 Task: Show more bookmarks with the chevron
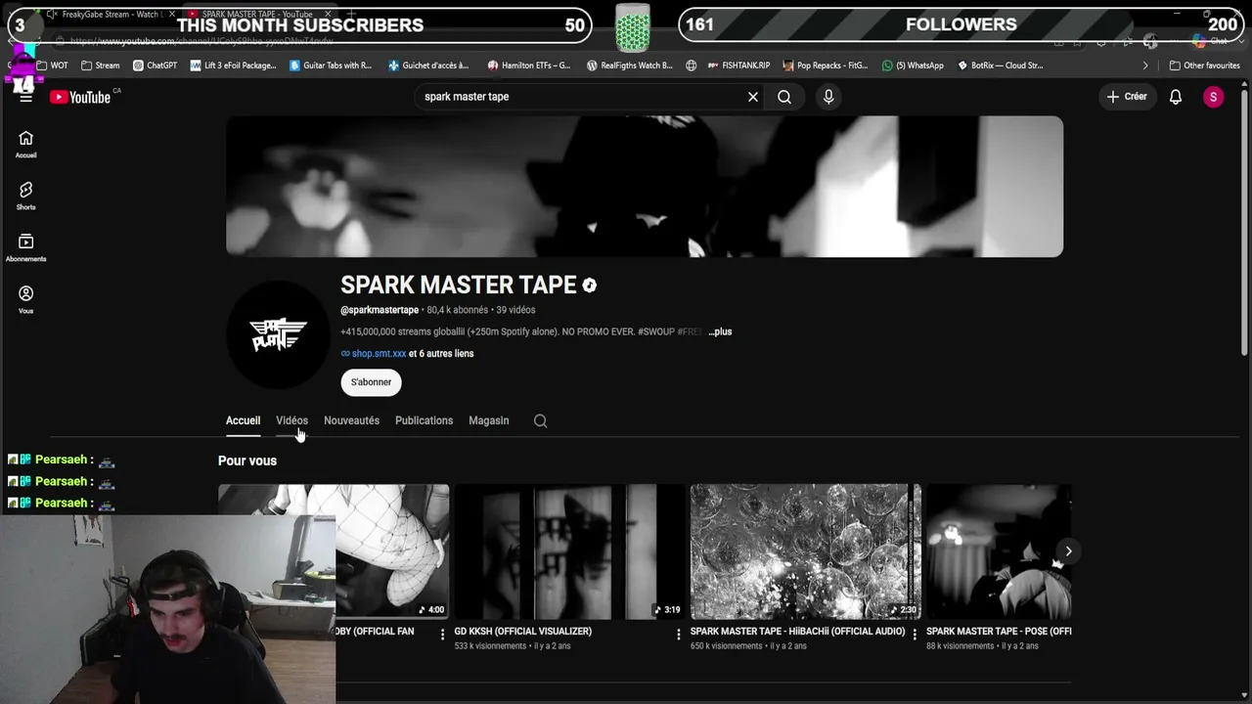tap(1145, 66)
